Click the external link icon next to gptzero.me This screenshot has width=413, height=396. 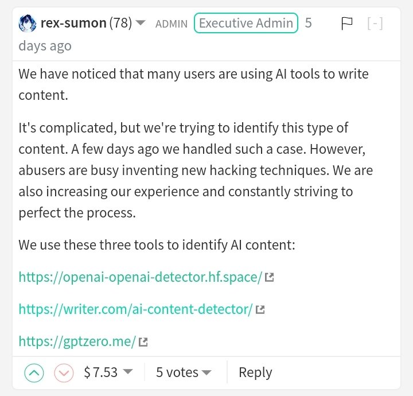143,343
